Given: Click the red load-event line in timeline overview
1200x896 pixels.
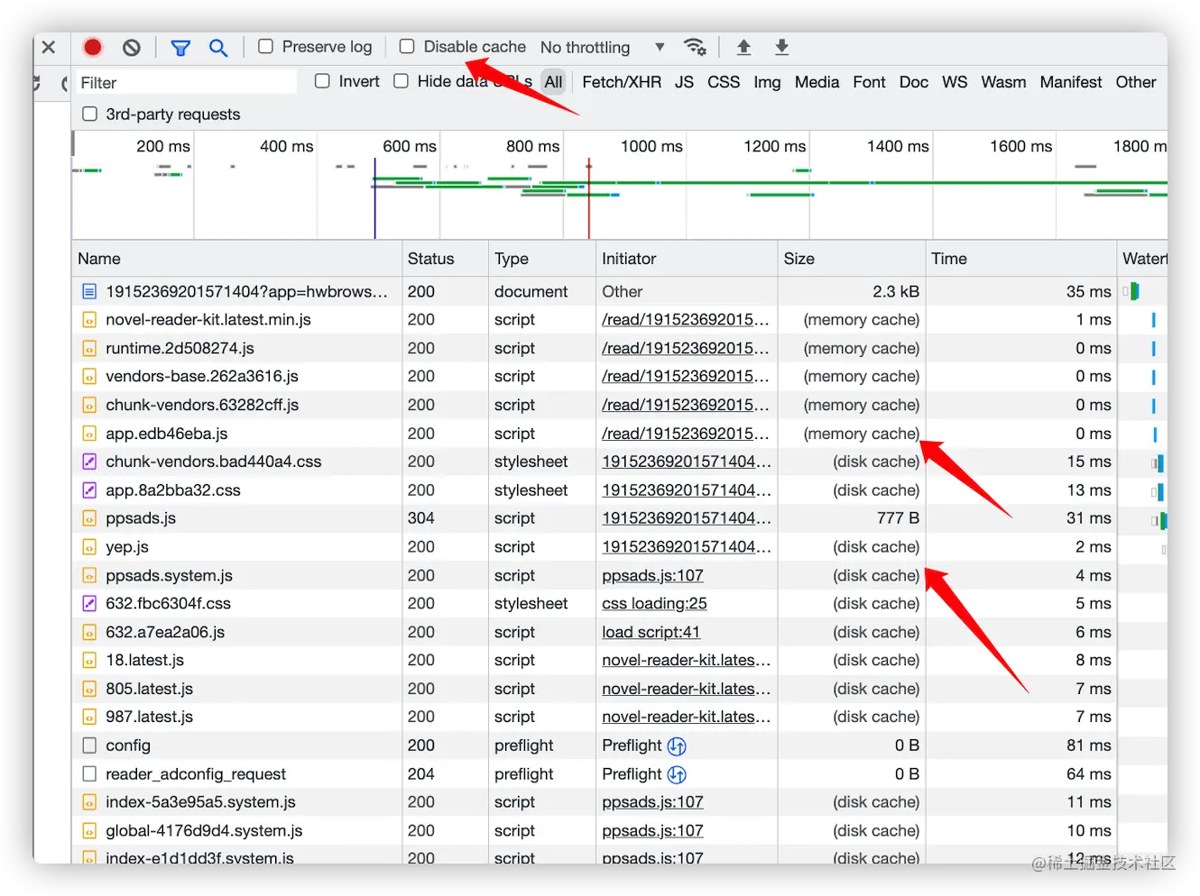Looking at the screenshot, I should coord(589,198).
